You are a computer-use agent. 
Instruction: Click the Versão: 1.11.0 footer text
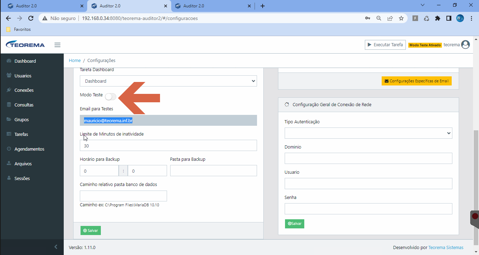pos(82,248)
